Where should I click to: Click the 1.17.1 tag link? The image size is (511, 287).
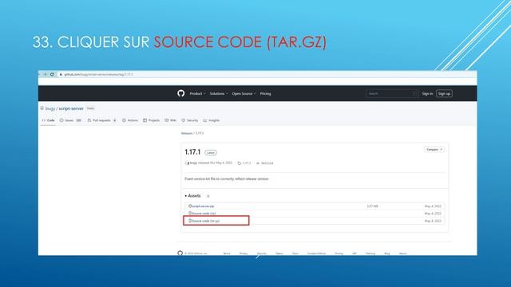(x=247, y=163)
